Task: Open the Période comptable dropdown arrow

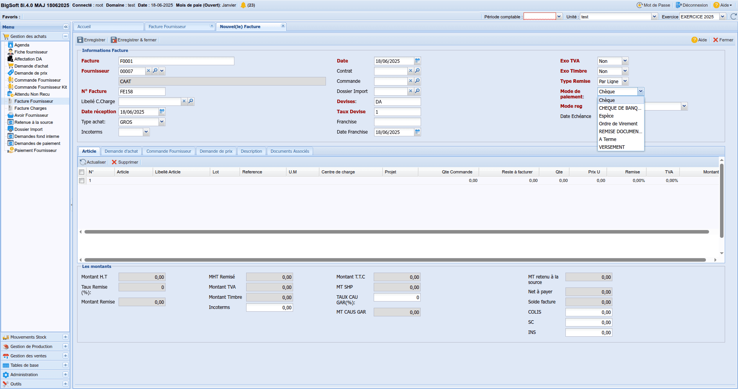Action: [559, 16]
